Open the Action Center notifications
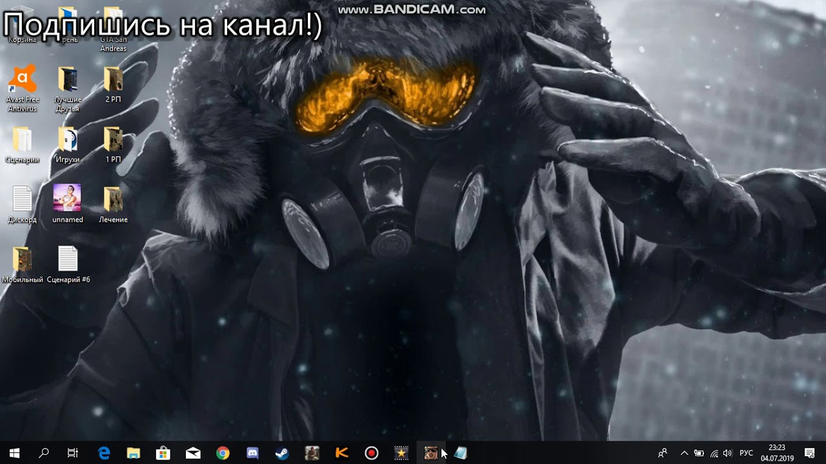 tap(810, 453)
